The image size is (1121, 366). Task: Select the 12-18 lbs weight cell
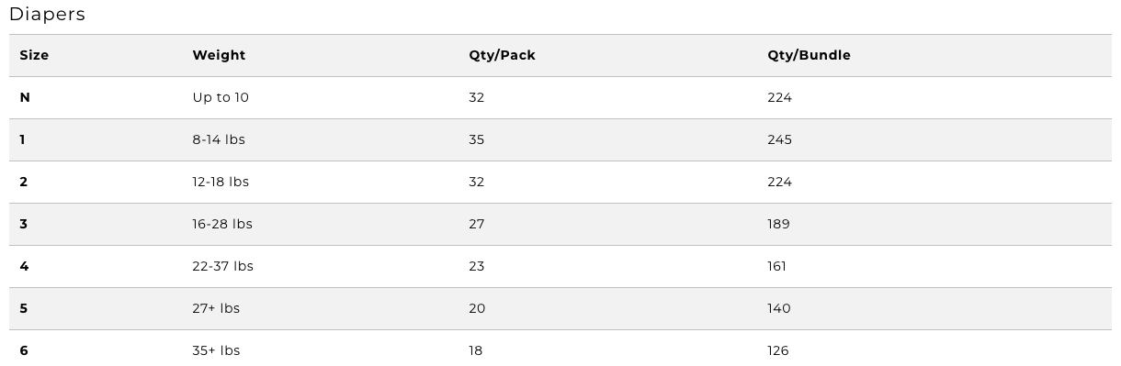click(x=221, y=182)
